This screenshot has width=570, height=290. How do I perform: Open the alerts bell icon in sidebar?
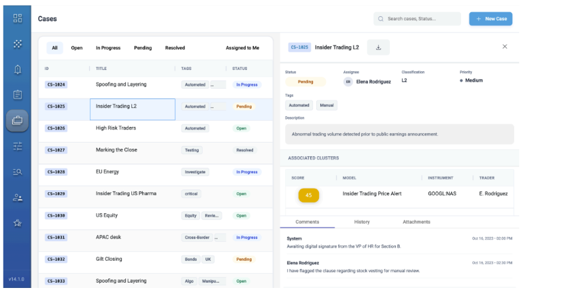(18, 69)
